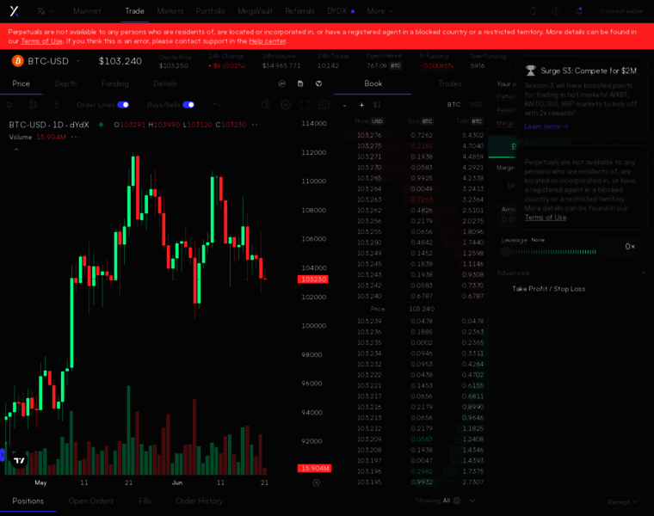Click the TradingView logo on chart
Viewport: 654px width, 516px height.
(x=19, y=461)
